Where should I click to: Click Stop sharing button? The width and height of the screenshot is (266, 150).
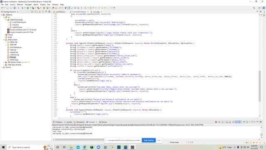pos(149,140)
